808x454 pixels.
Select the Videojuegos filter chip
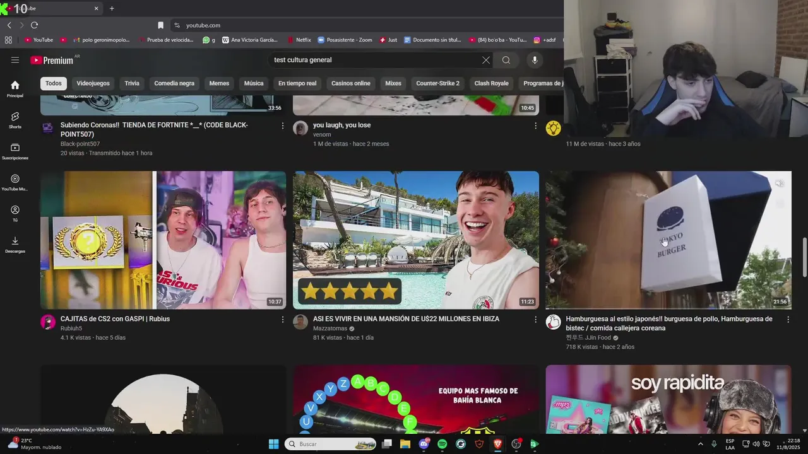click(x=93, y=83)
